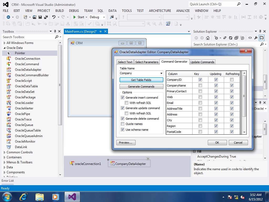Image resolution: width=269 pixels, height=202 pixels.
Task: Expand Menus & Toolbars toolbox group
Action: 4,162
